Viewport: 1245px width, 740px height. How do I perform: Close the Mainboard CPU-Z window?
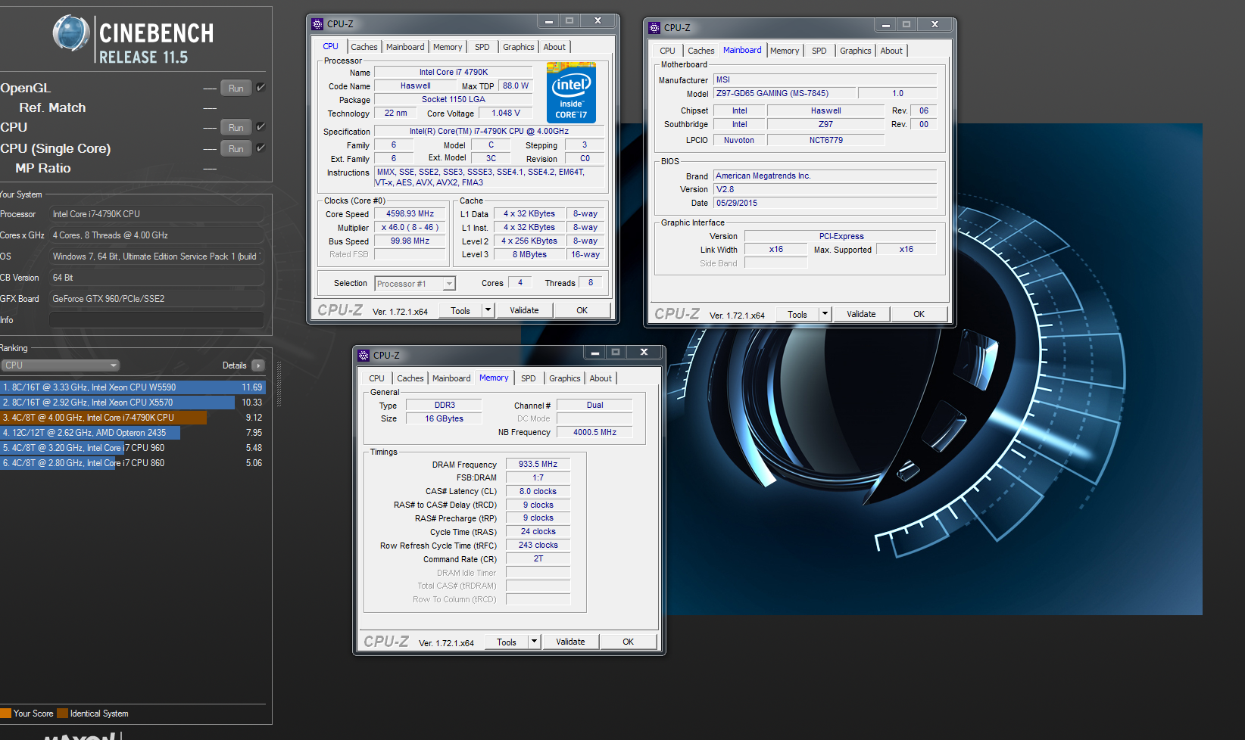coord(935,25)
